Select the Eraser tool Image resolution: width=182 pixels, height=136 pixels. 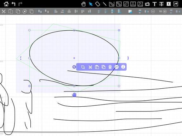click(x=97, y=4)
